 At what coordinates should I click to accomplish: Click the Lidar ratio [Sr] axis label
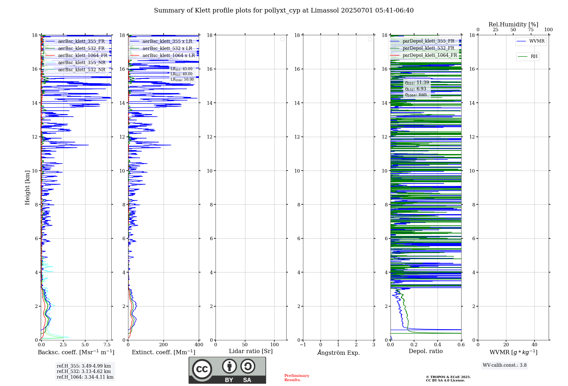click(x=251, y=351)
